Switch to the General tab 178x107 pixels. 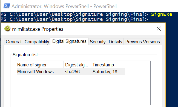(x=13, y=42)
